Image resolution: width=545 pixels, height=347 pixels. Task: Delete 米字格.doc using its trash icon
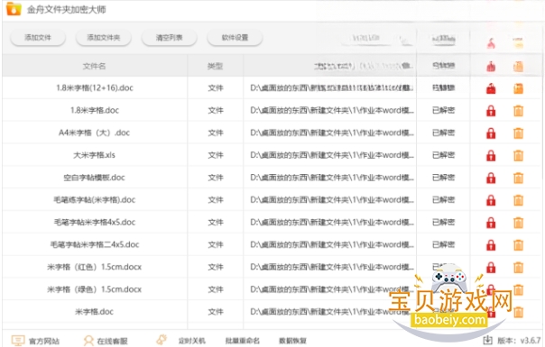coord(518,312)
